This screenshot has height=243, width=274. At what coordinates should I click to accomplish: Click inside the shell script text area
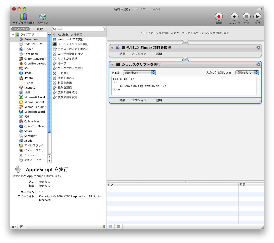click(x=184, y=86)
